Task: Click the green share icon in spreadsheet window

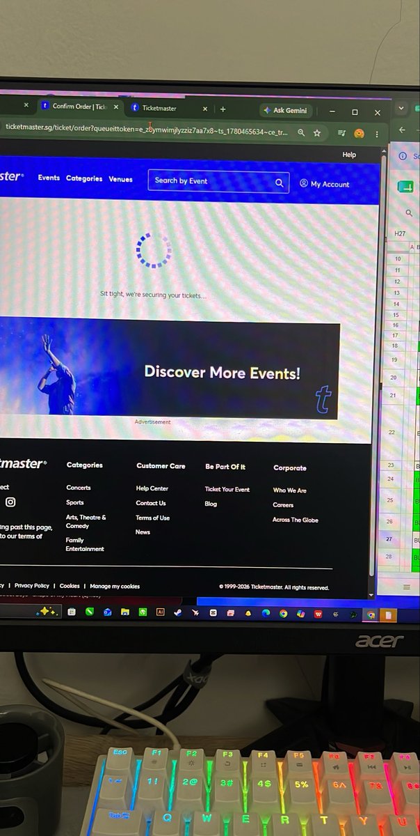Action: (405, 187)
